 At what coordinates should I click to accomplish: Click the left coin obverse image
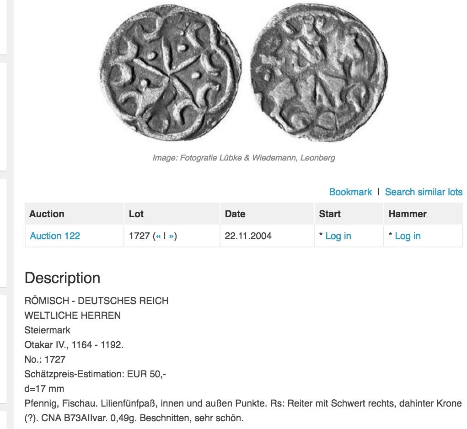[170, 72]
